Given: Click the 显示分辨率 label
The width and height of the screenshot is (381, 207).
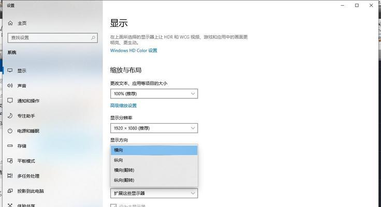Looking at the screenshot, I should click(x=121, y=118).
